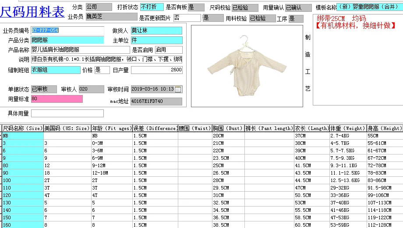The image size is (403, 228).
Task: Click age cell 0-3M
Action: click(x=112, y=143)
